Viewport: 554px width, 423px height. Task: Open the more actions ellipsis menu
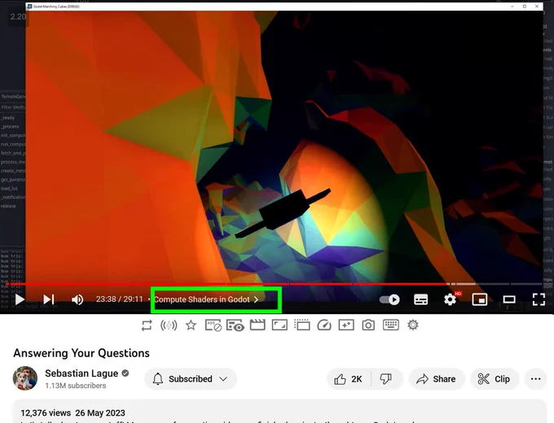click(535, 379)
